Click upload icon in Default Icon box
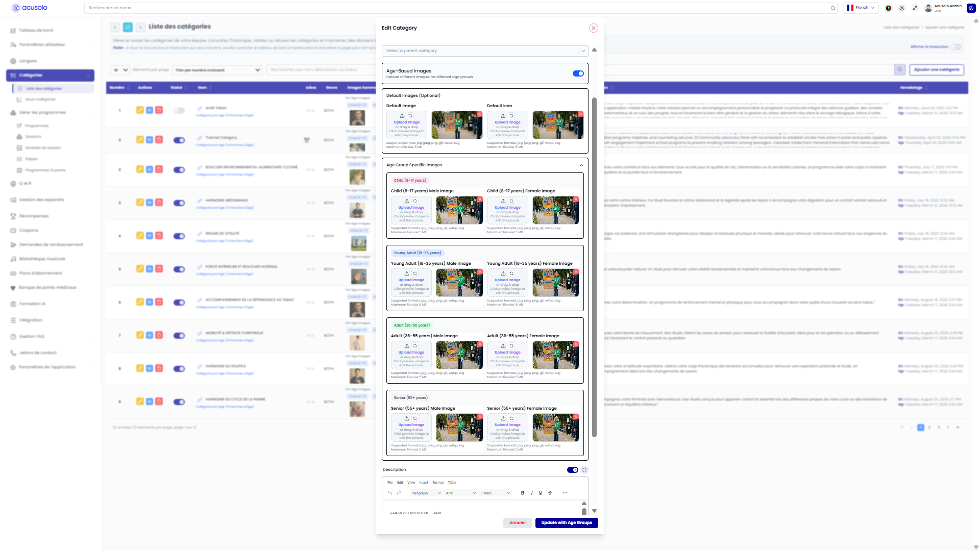980x551 pixels. (503, 116)
